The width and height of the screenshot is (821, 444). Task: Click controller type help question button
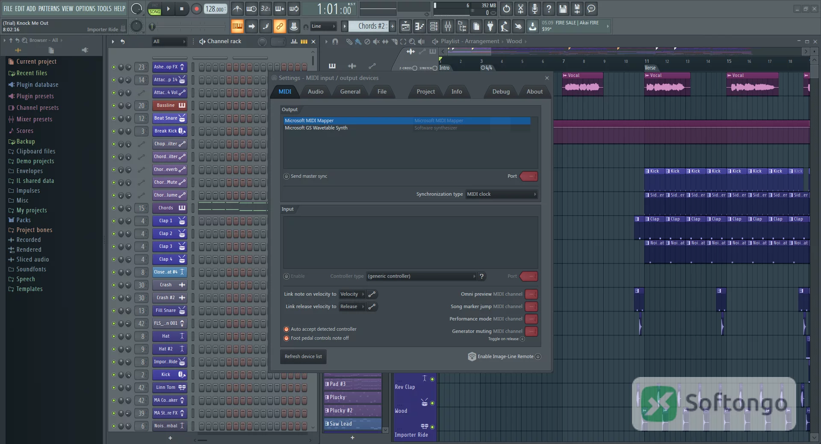[x=481, y=276]
